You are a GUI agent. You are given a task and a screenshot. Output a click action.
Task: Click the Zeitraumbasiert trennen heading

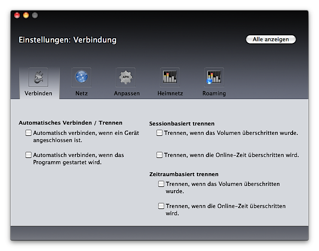pos(184,174)
